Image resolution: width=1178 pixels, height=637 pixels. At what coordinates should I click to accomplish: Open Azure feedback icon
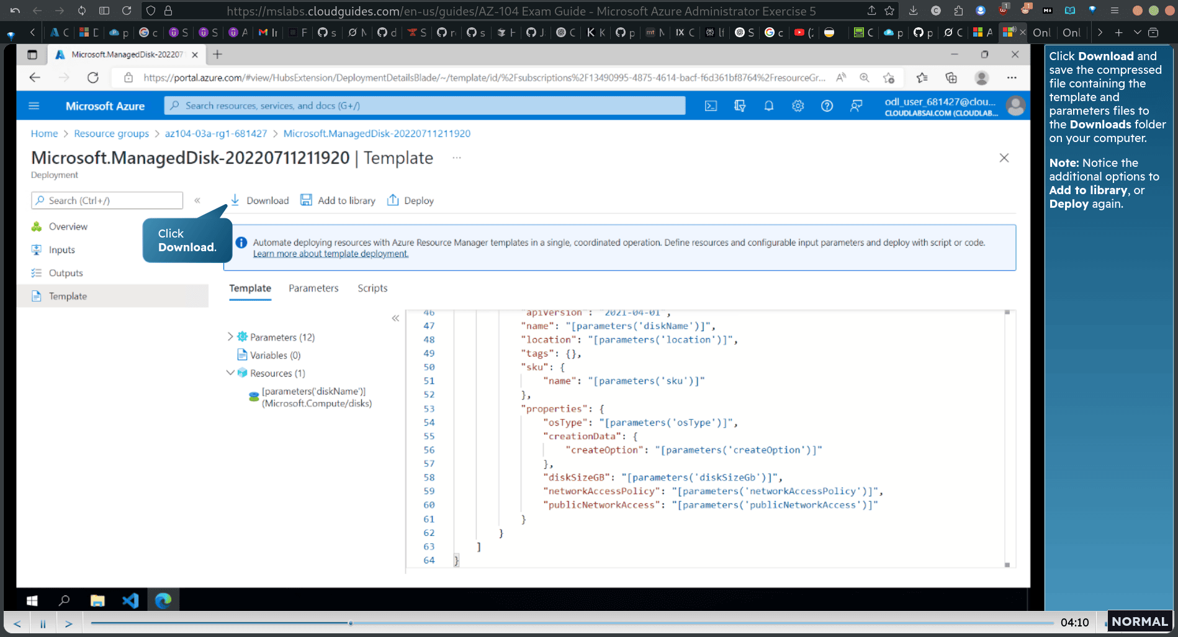856,106
